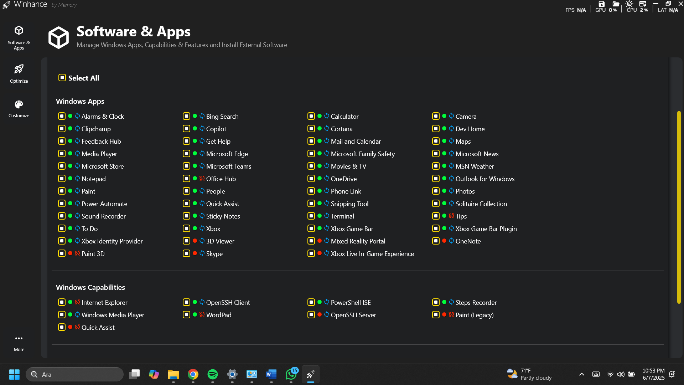This screenshot has height=385, width=684.
Task: Switch to the Optimize section
Action: pyautogui.click(x=19, y=74)
